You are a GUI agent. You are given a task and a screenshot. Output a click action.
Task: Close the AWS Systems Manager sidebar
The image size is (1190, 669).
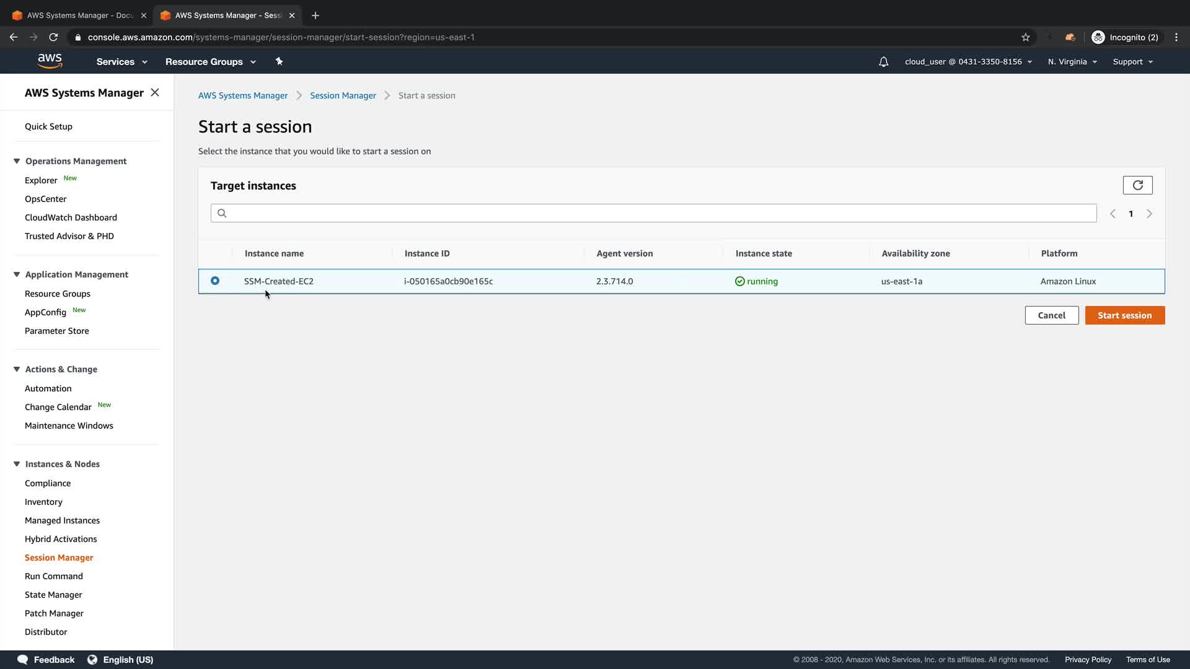coord(155,92)
